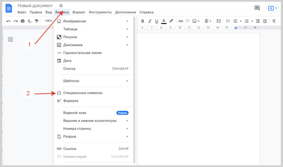Toggle Bold formatting
Screen dimensions: 283x167
pyautogui.click(x=143, y=21)
